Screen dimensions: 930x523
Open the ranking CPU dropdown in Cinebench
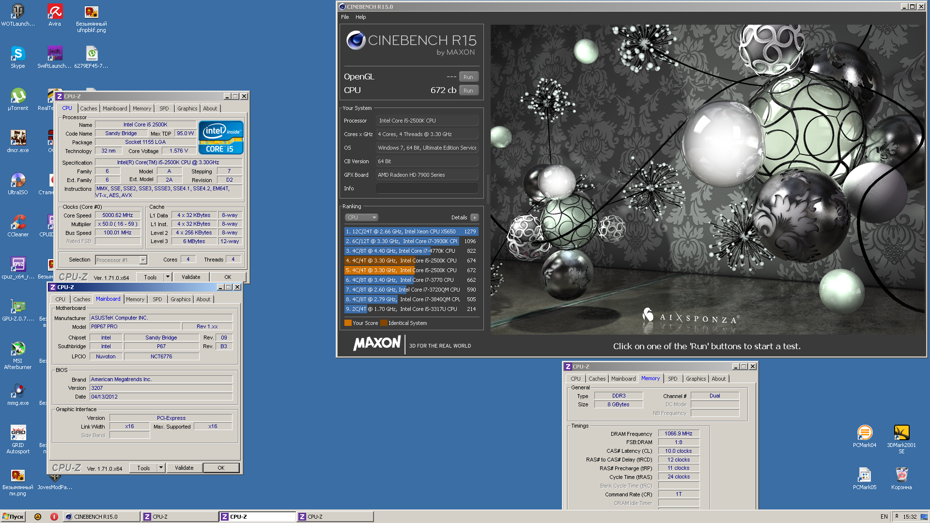tap(361, 217)
